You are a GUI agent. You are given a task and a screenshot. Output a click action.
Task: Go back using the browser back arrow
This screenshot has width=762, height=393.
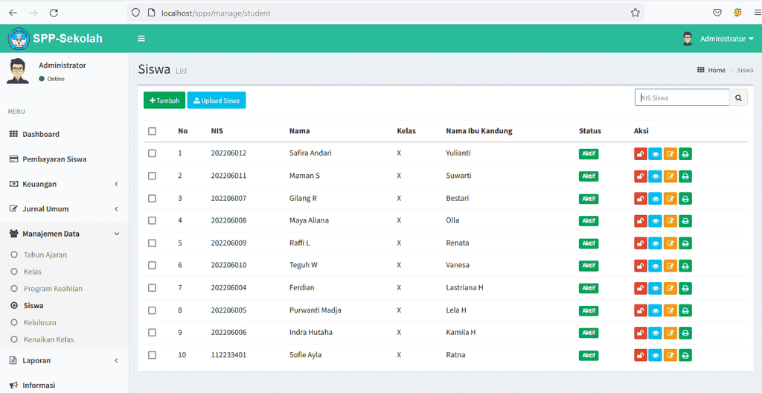coord(13,13)
